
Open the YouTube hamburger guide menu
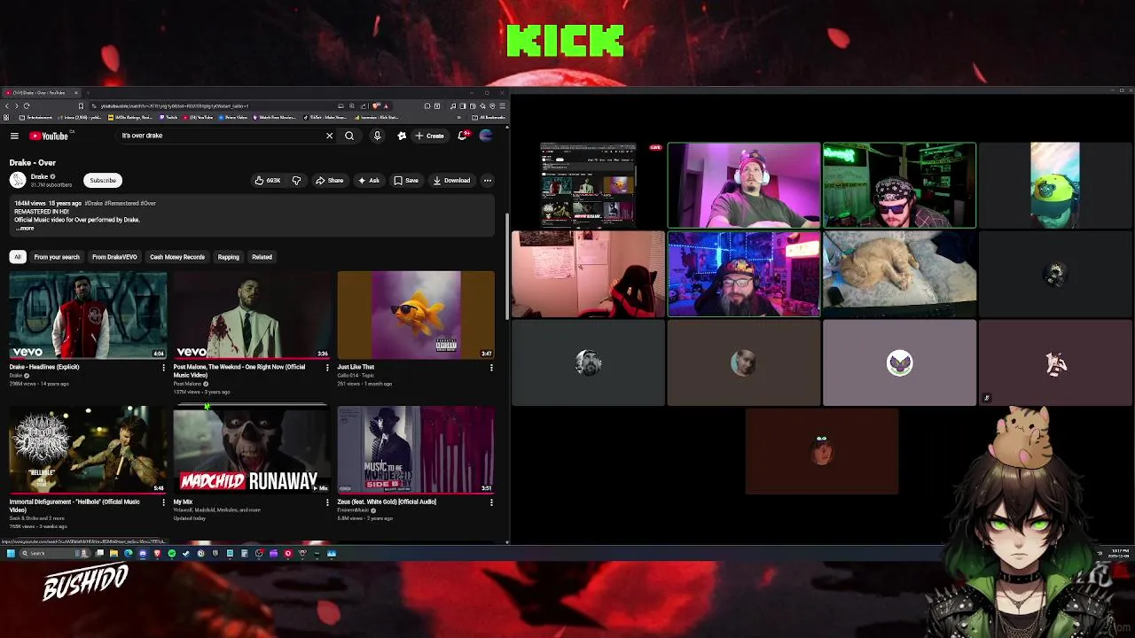point(14,136)
